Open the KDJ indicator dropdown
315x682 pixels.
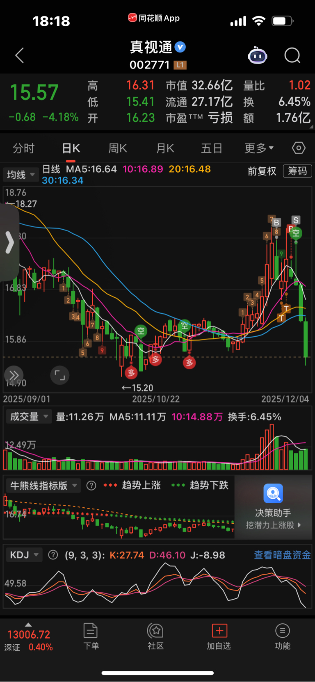(24, 555)
